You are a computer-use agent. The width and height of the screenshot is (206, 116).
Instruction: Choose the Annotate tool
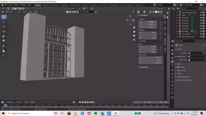click(x=4, y=46)
